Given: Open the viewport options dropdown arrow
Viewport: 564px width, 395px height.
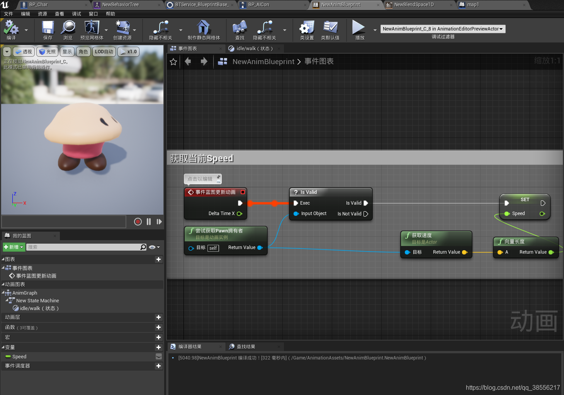Looking at the screenshot, I should (x=7, y=52).
